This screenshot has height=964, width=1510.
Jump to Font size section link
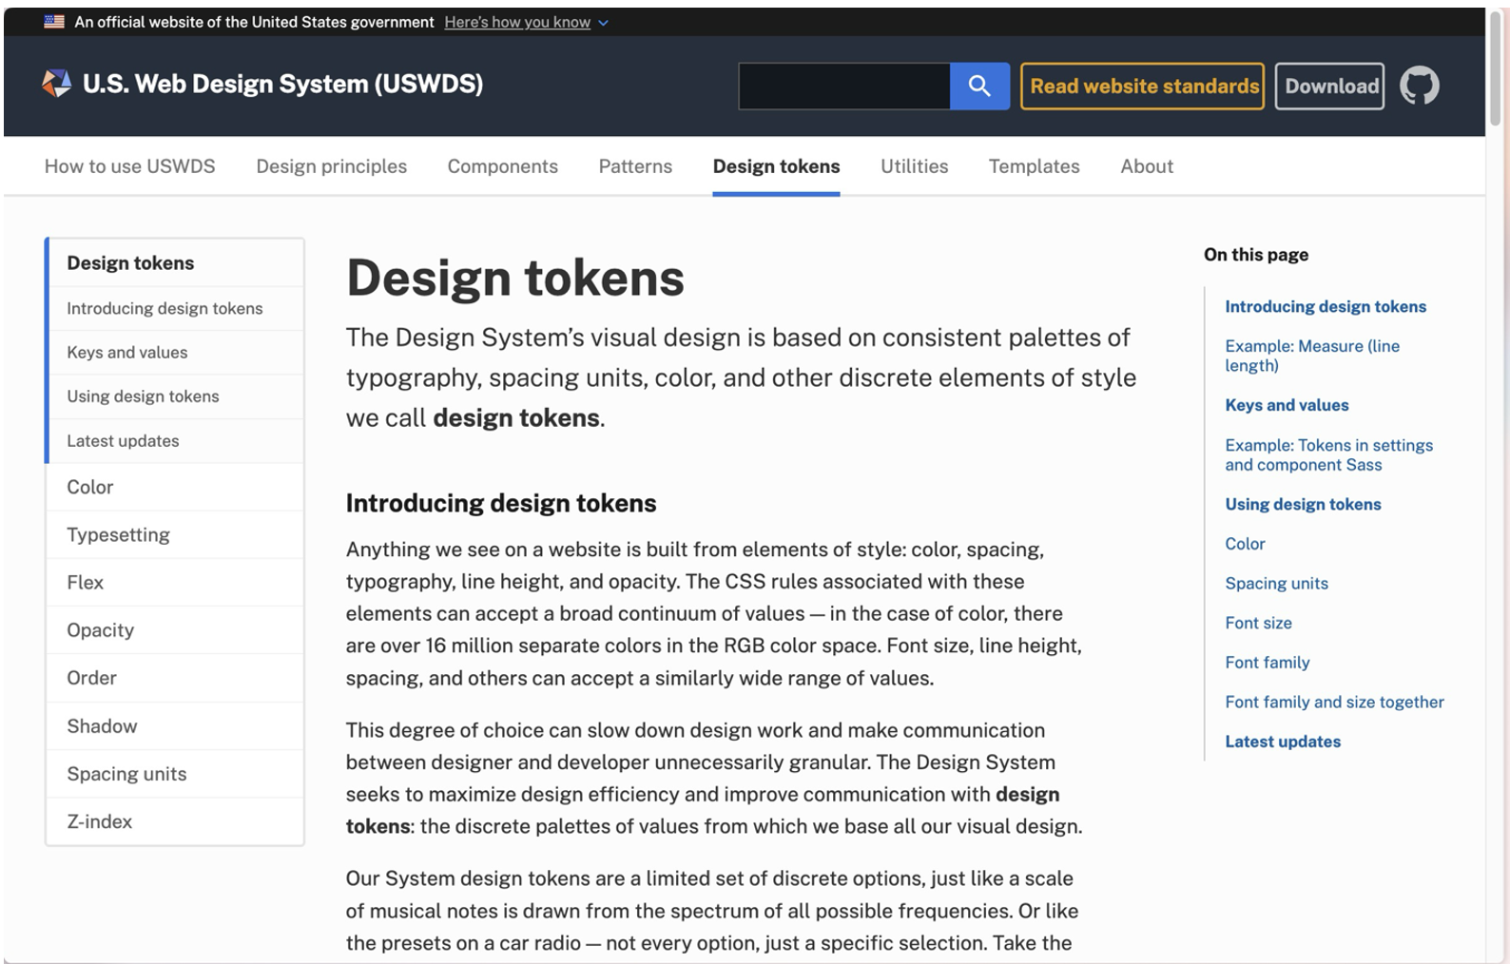(x=1258, y=623)
